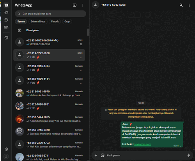Search within the open conversation
Image resolution: width=195 pixels, height=161 pixels.
click(x=181, y=5)
